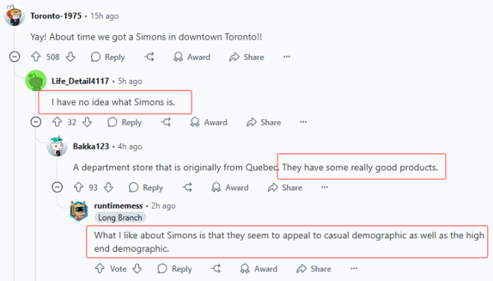Downvote Toronto-1975's comment with 508 votes
Screen dimensions: 493x281
click(70, 57)
